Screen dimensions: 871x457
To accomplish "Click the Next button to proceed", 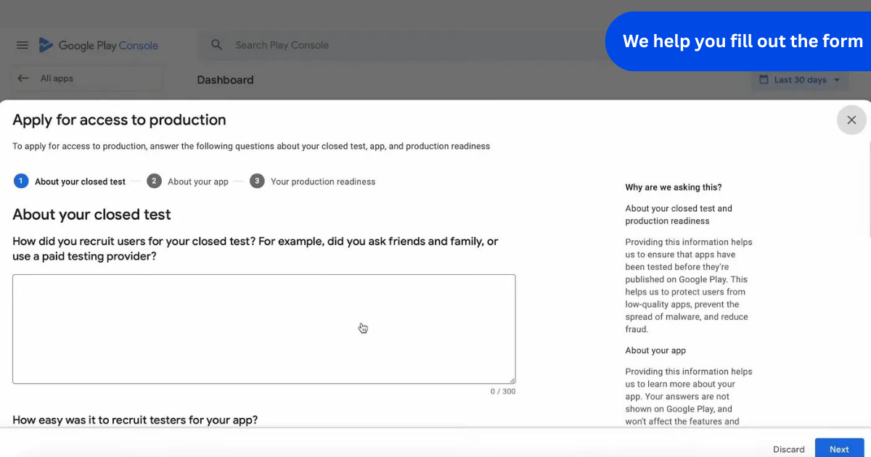I will coord(839,448).
